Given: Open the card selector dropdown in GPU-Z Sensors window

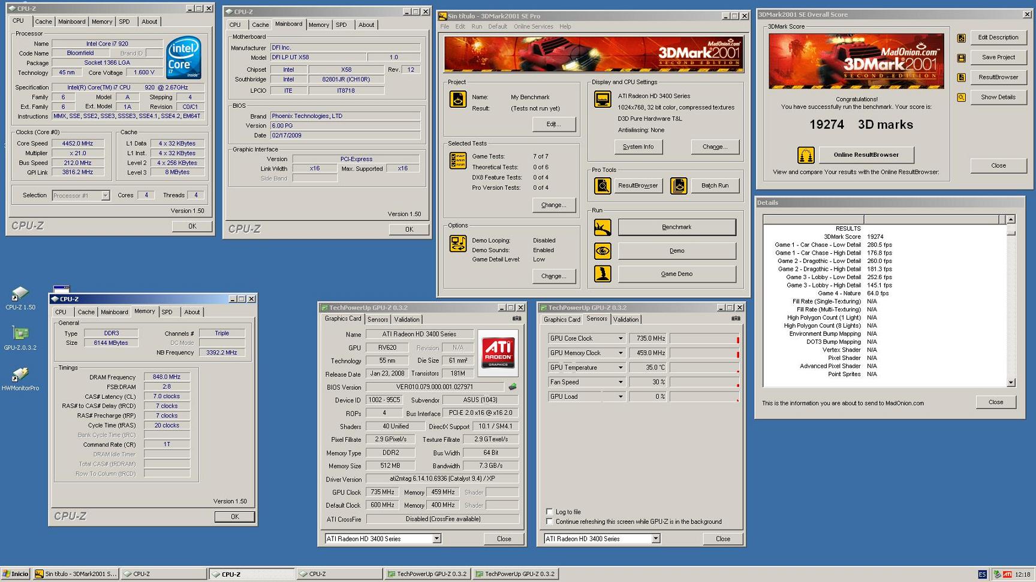Looking at the screenshot, I should pos(655,539).
